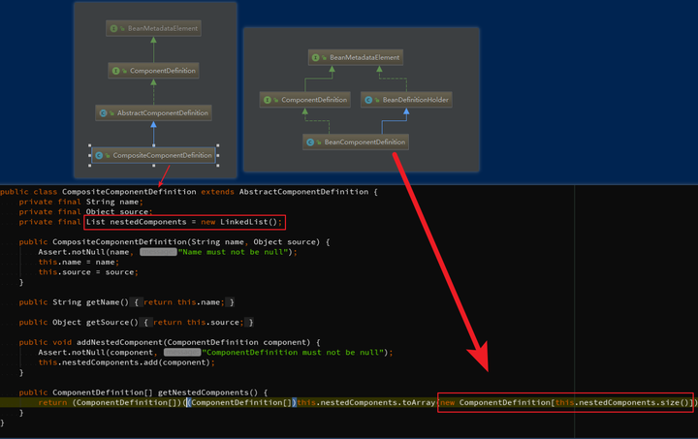Select the BeanMetadataElement node in the diagram containing BeanDefinitionHolder
The height and width of the screenshot is (439, 698).
[356, 57]
